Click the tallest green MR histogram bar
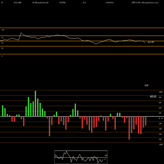The width and height of the screenshot is (164, 164). tap(35, 104)
